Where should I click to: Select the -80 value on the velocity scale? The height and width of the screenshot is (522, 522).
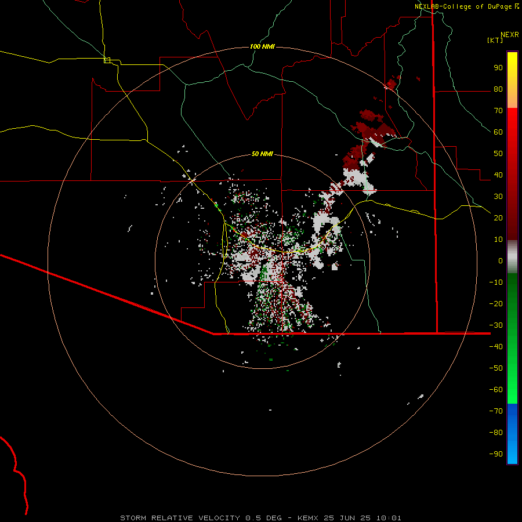pyautogui.click(x=496, y=433)
